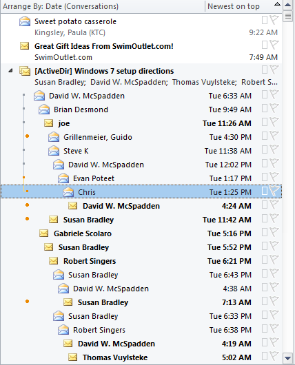Click category box for Windows 7 setup conversation
The image size is (295, 365).
tap(265, 70)
